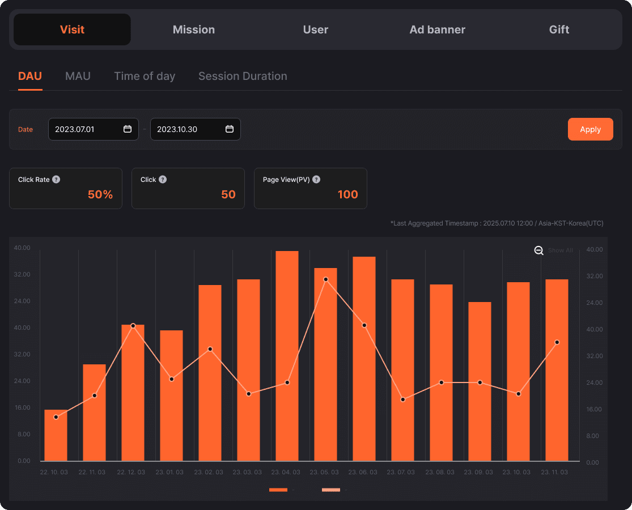The height and width of the screenshot is (510, 632).
Task: Click the 23. 10. 03 axis label
Action: pyautogui.click(x=516, y=472)
